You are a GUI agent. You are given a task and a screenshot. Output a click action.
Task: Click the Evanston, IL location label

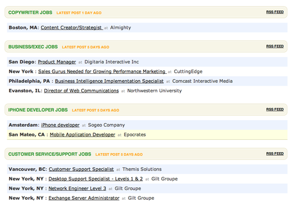(25, 91)
